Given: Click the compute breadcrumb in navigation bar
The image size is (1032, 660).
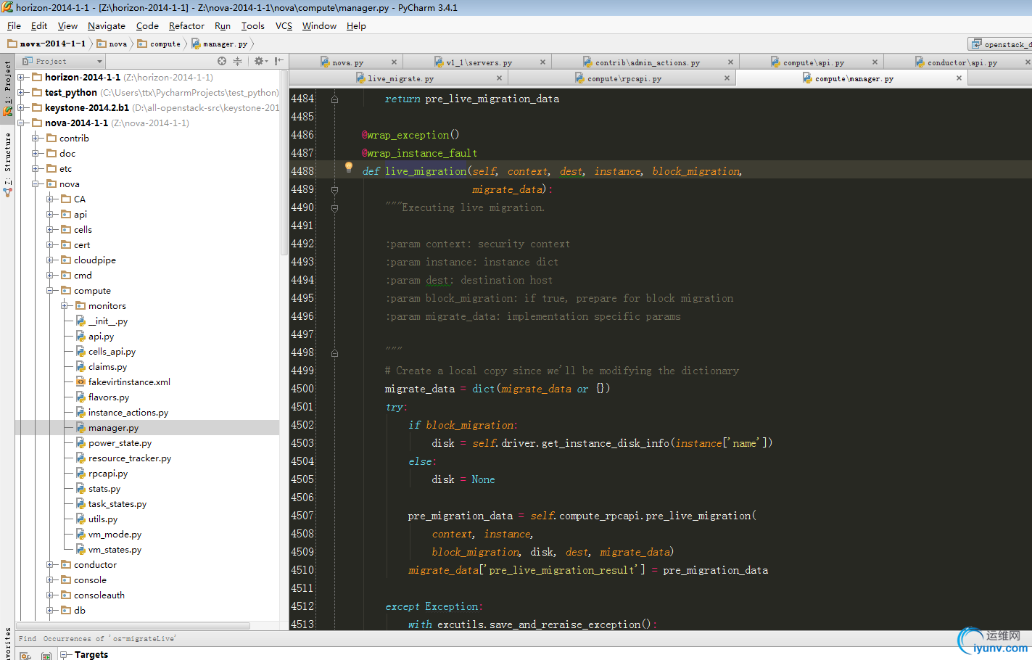Looking at the screenshot, I should pos(159,44).
